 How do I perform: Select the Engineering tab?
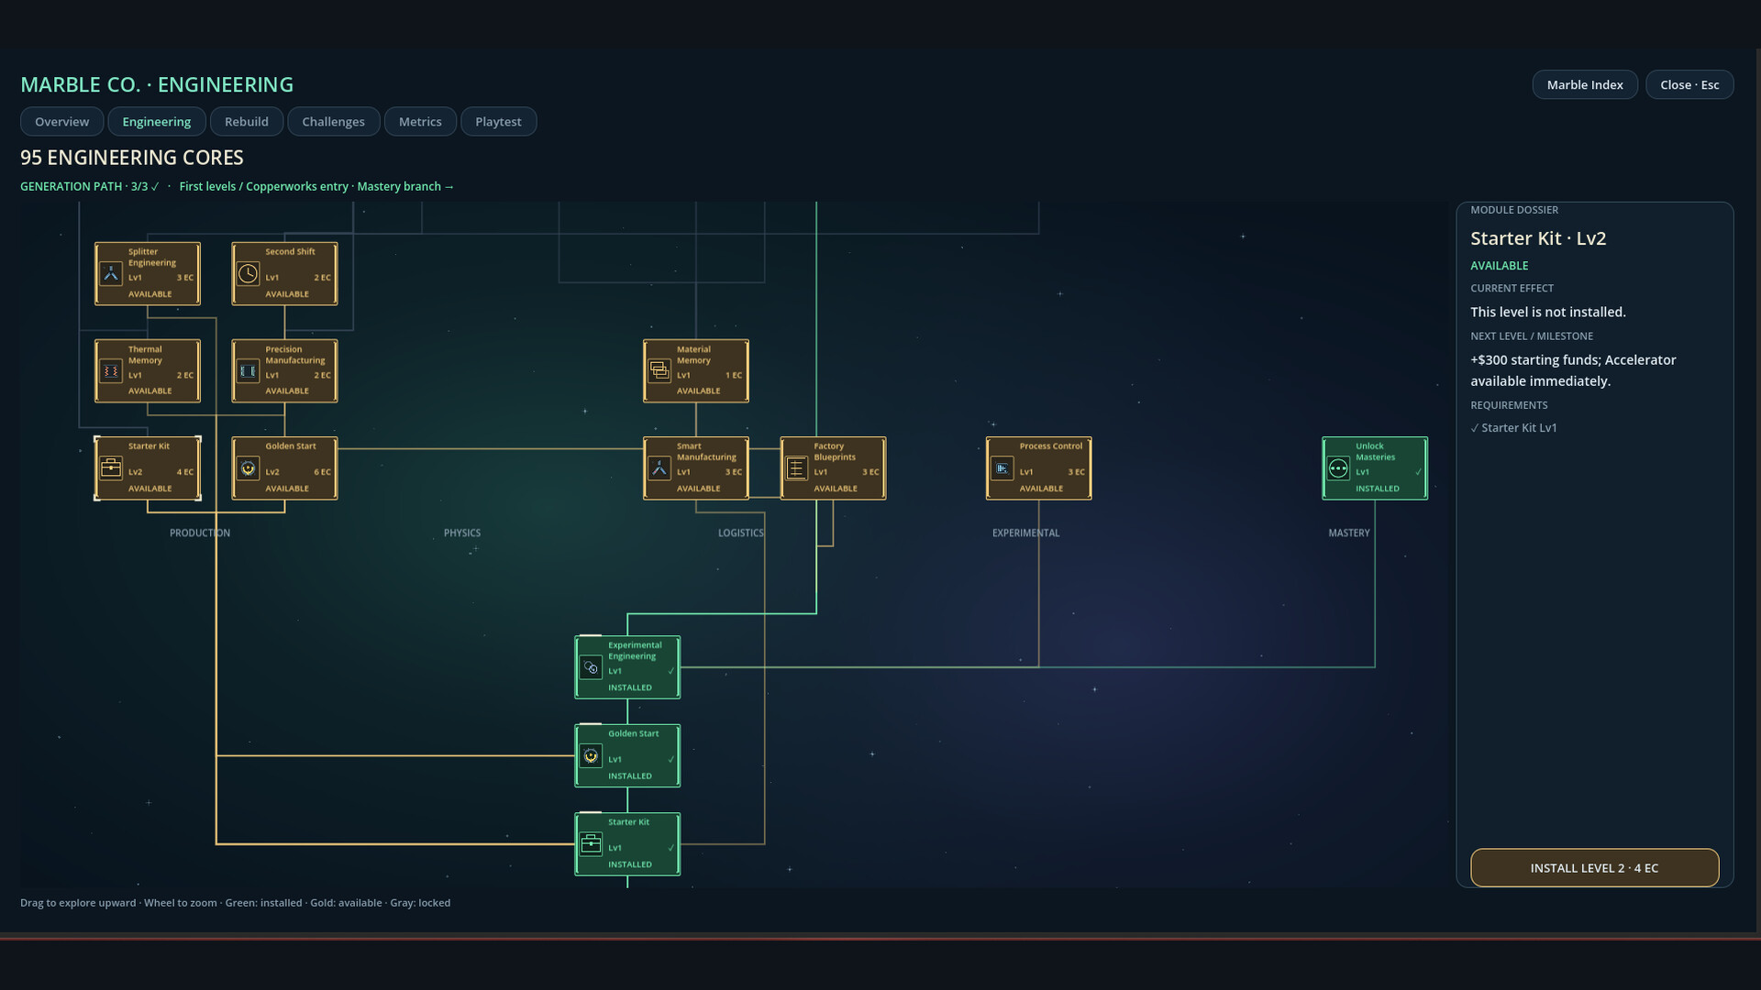click(x=157, y=121)
